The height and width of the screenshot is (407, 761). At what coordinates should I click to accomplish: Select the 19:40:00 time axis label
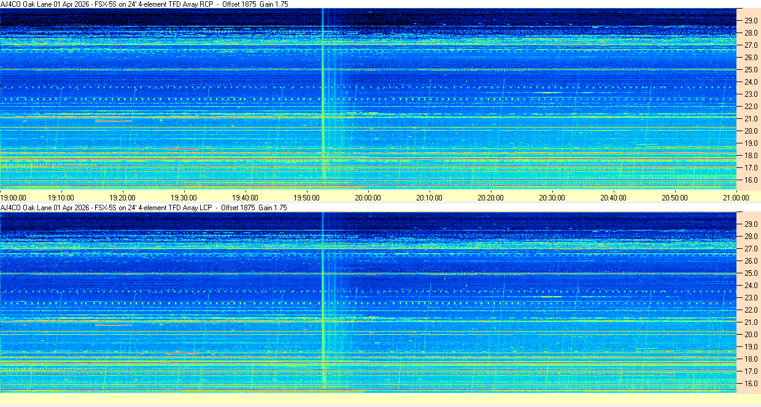(x=245, y=197)
